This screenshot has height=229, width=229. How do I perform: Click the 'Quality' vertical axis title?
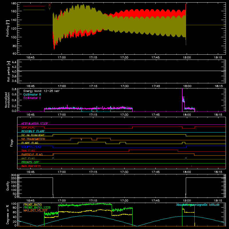click(8, 186)
